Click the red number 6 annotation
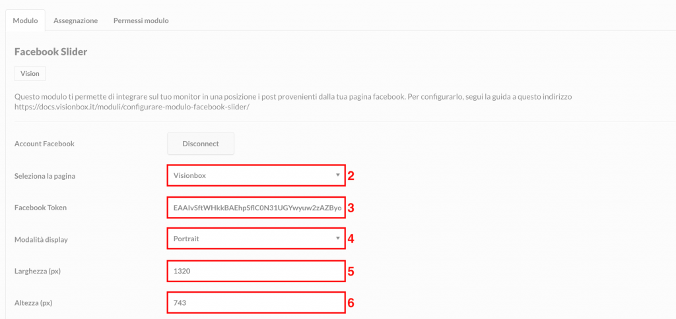Screen dimensions: 676x319 (351, 303)
